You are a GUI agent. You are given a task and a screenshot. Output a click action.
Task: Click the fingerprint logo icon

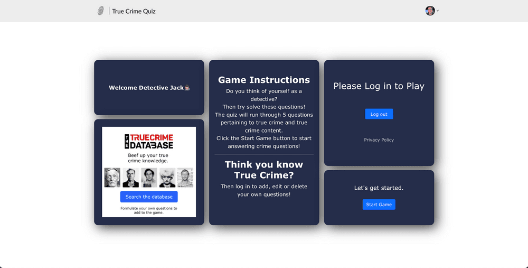point(101,11)
